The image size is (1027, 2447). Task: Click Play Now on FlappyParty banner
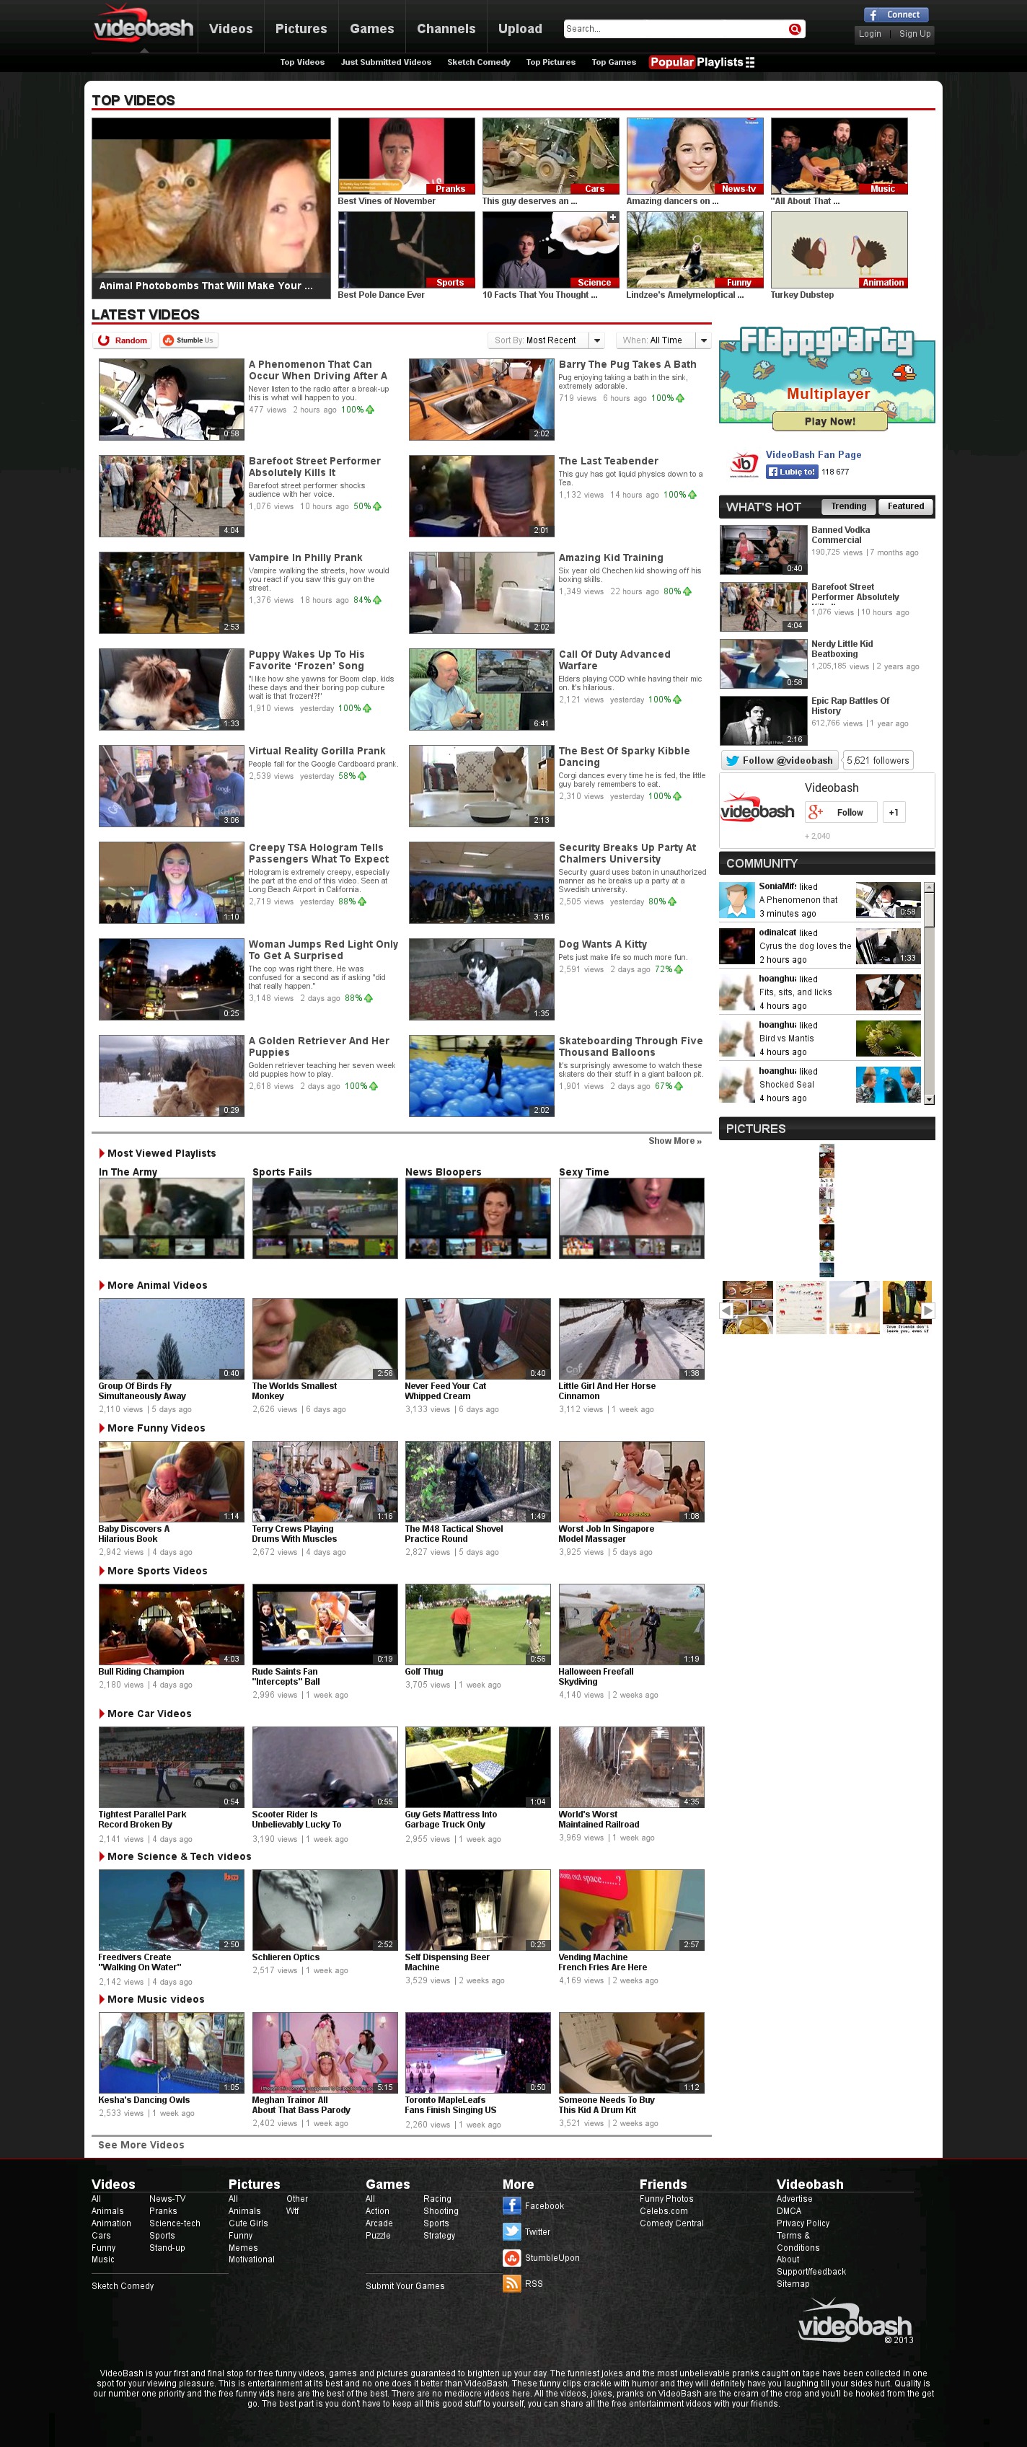point(829,422)
